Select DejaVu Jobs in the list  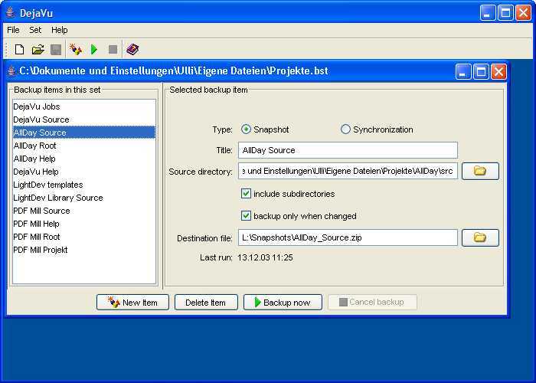click(84, 106)
